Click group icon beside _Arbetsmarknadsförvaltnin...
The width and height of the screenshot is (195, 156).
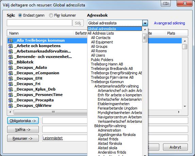[11, 52]
